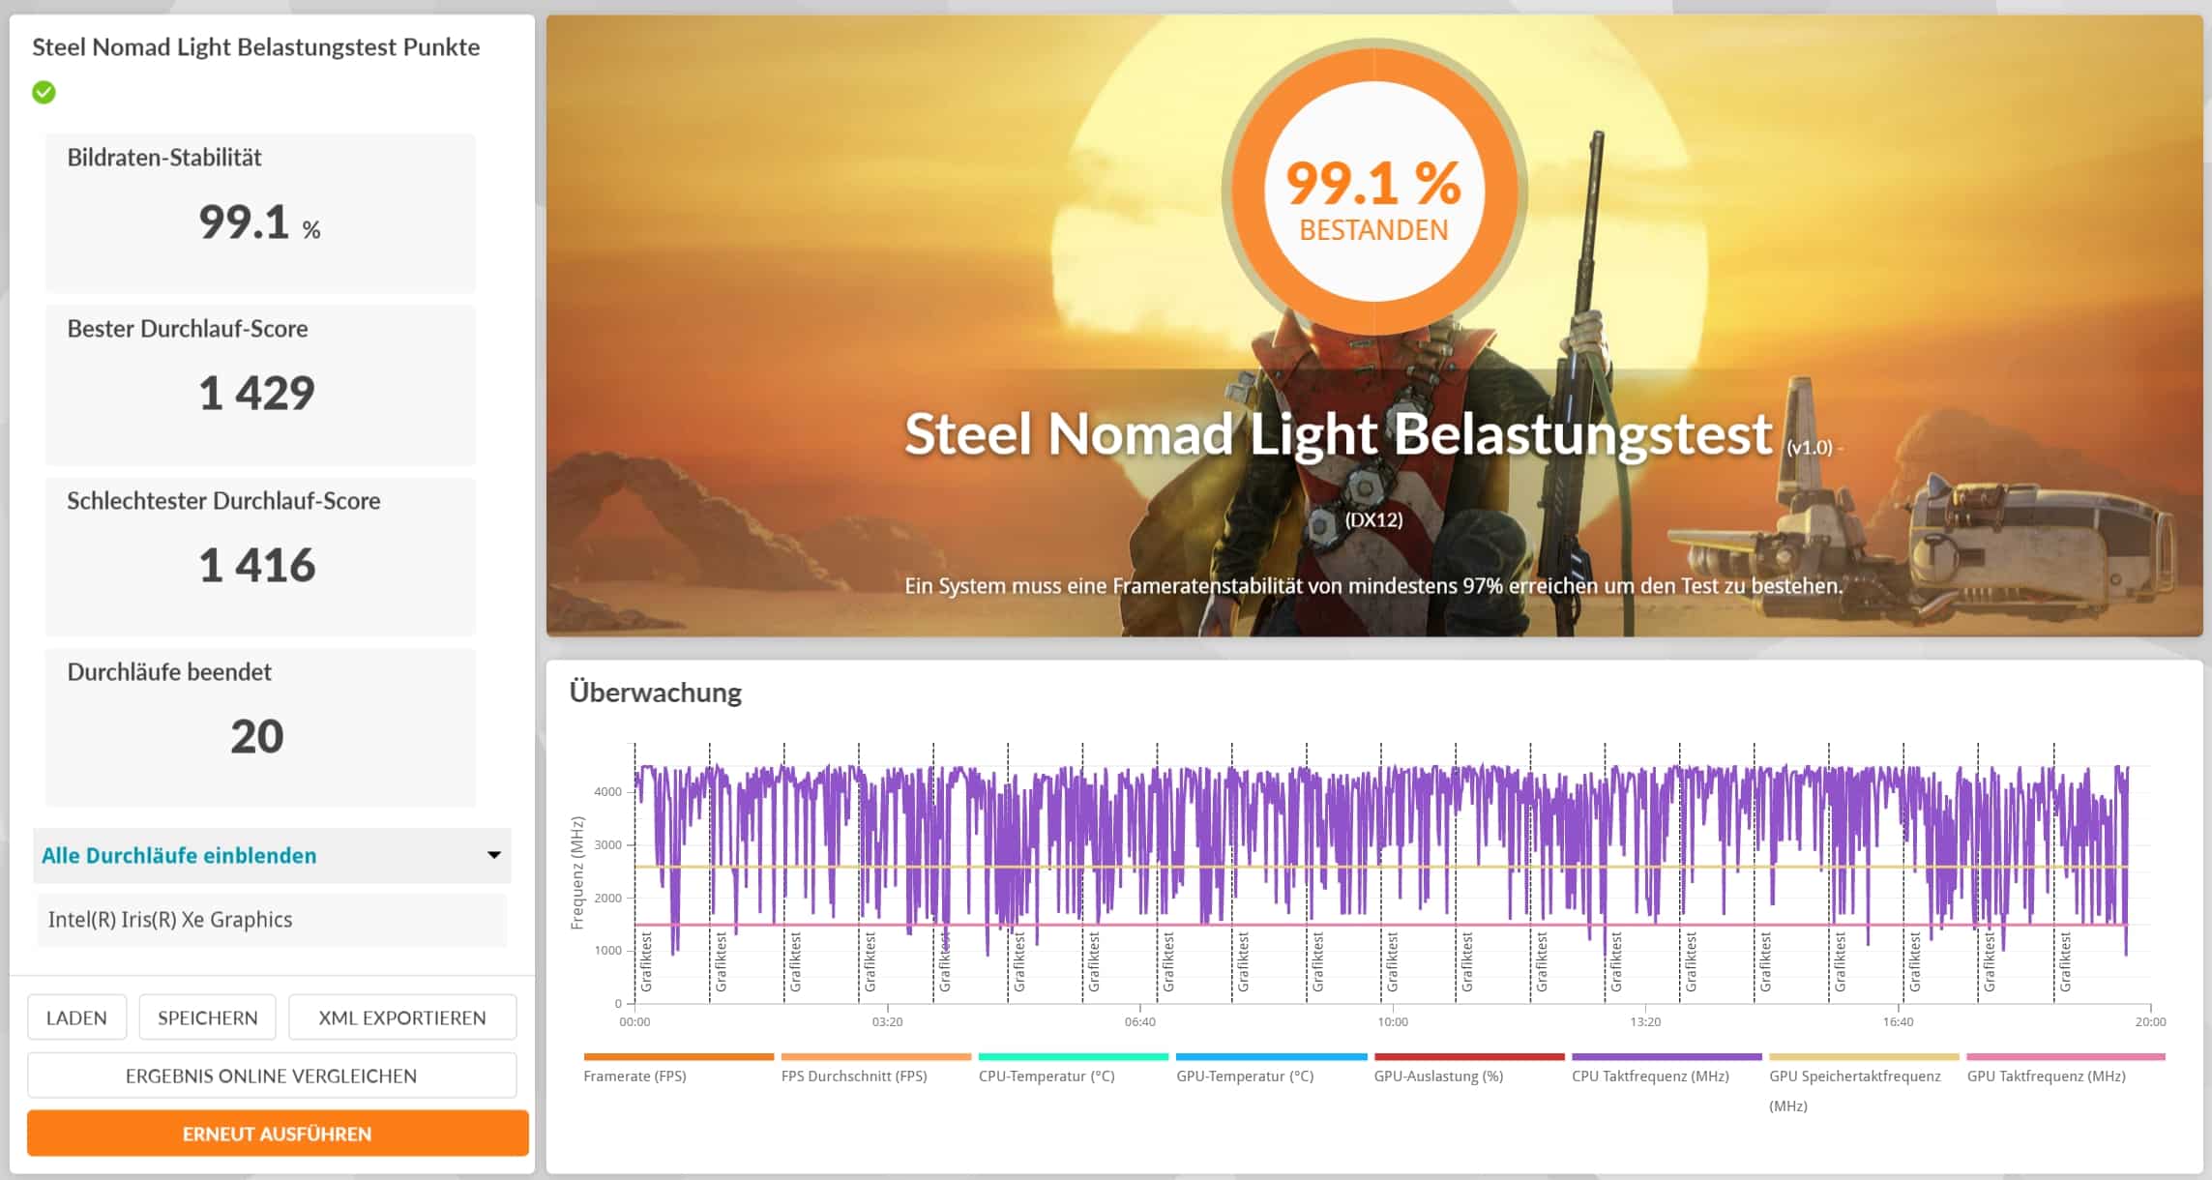2212x1180 pixels.
Task: Click the 99.1 % BESTANDEN result circle
Action: pyautogui.click(x=1373, y=192)
